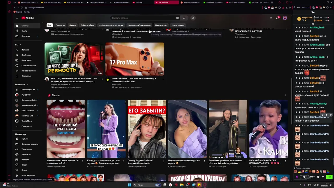Click the YouTube logo
This screenshot has width=334, height=188.
[x=28, y=18]
